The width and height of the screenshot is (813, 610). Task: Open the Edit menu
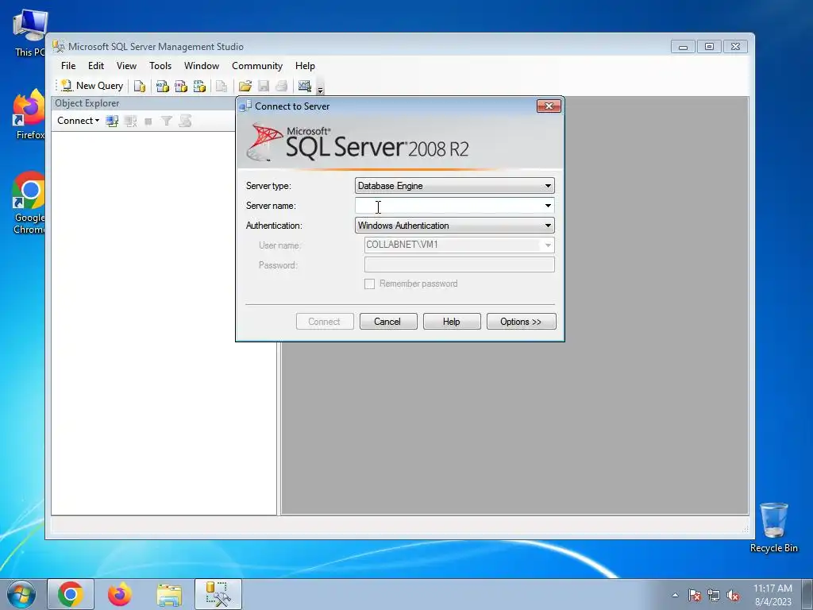pos(96,66)
